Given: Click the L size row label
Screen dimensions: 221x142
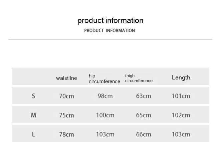Looking at the screenshot, I should pos(33,134).
